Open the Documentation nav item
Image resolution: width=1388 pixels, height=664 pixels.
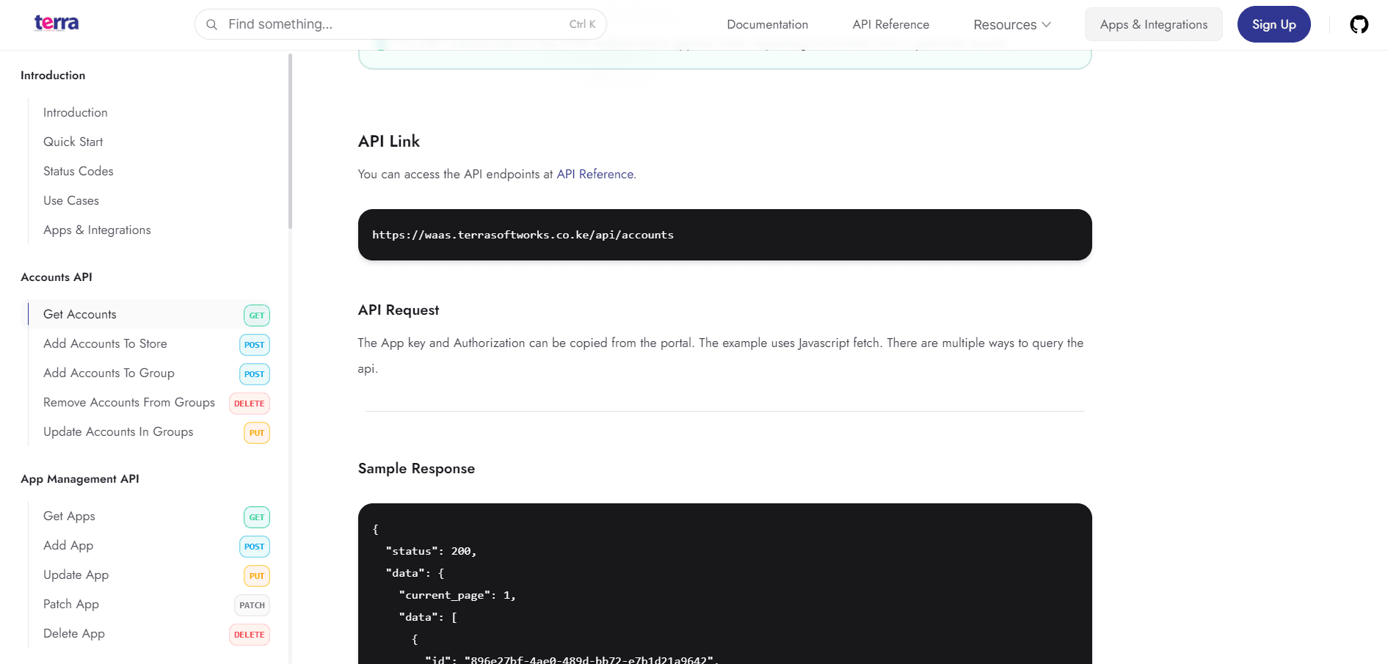767,25
